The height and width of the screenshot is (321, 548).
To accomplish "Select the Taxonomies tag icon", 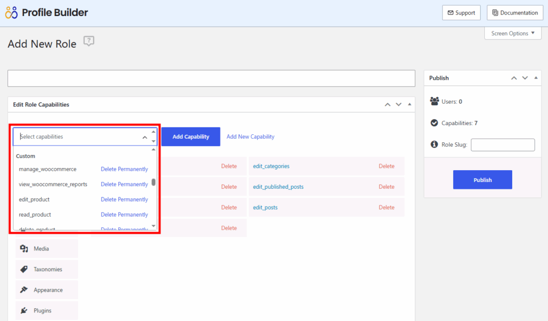I will [24, 270].
